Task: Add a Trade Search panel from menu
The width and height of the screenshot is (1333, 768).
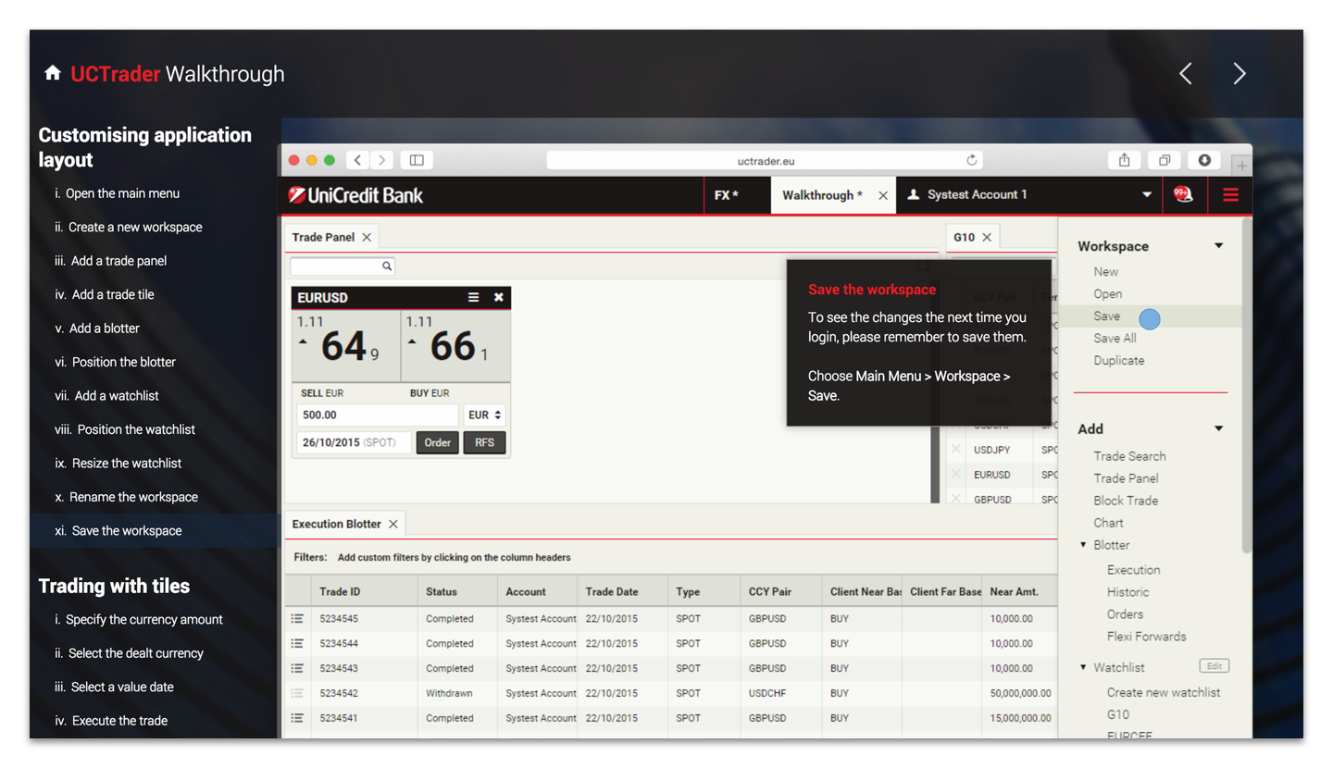Action: [1129, 456]
